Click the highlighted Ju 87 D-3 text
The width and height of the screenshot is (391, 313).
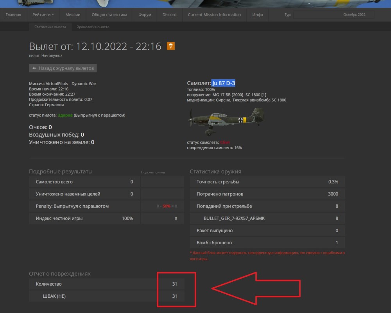(223, 83)
